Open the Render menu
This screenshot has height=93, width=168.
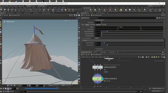click(7, 6)
